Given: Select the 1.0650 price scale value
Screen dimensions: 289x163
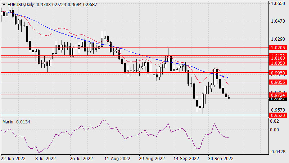Looking at the screenshot, I should pos(278,4).
